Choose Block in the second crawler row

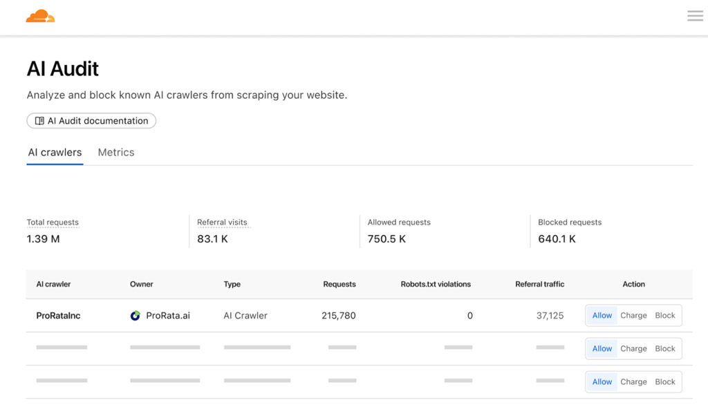[x=665, y=348]
